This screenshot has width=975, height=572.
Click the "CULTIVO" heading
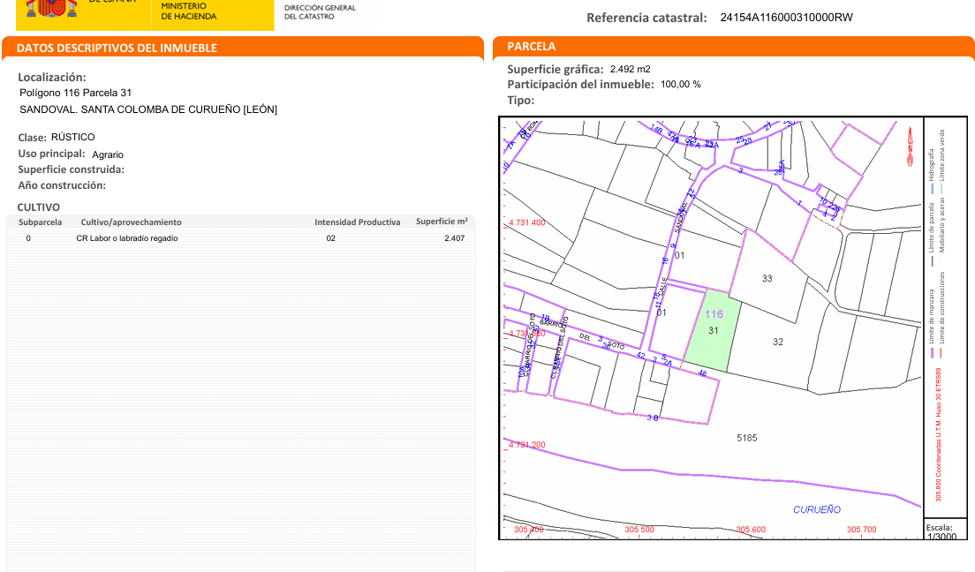(39, 207)
